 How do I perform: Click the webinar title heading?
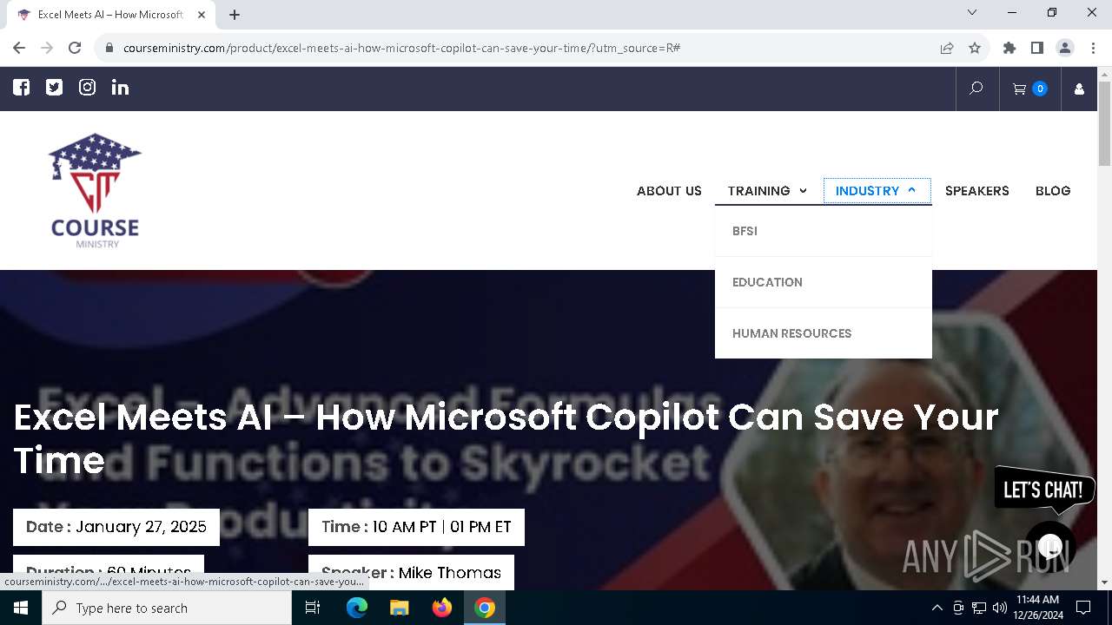[x=506, y=438]
